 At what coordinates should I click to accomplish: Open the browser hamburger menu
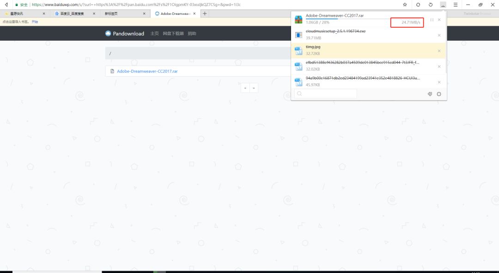click(456, 5)
